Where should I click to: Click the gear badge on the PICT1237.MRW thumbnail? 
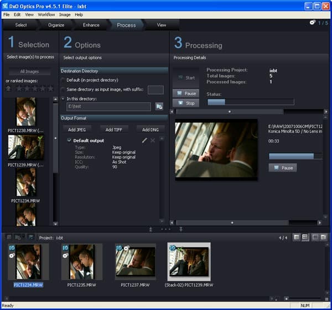127,248
